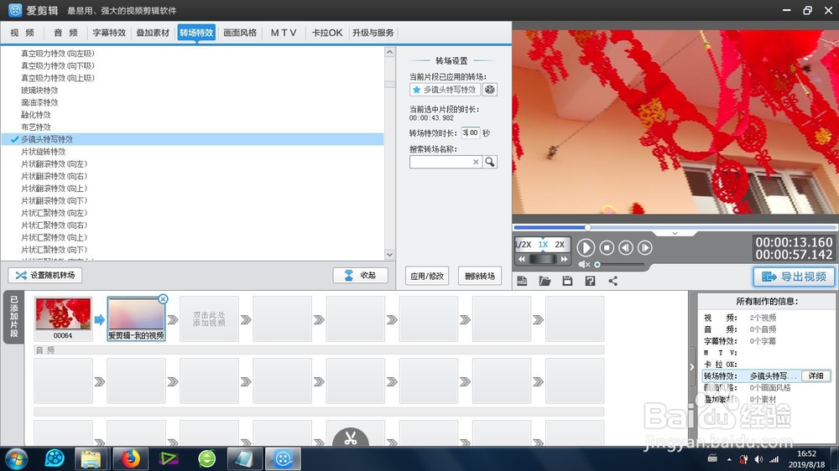Image resolution: width=839 pixels, height=471 pixels.
Task: Open the 叠加素材 tab
Action: pos(153,33)
